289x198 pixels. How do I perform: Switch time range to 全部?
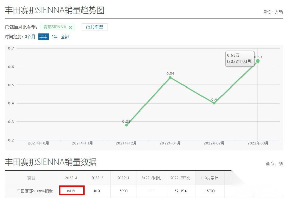click(65, 36)
